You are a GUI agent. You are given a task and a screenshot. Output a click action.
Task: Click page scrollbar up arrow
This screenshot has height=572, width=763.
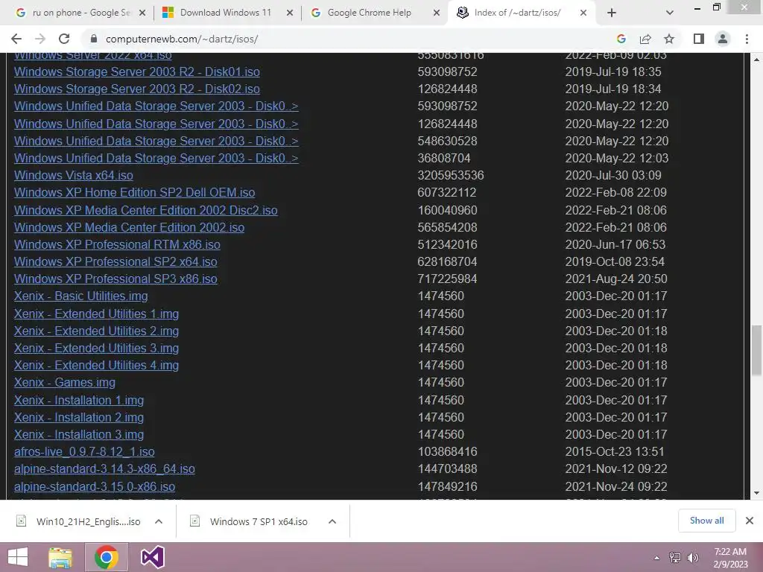tap(756, 60)
